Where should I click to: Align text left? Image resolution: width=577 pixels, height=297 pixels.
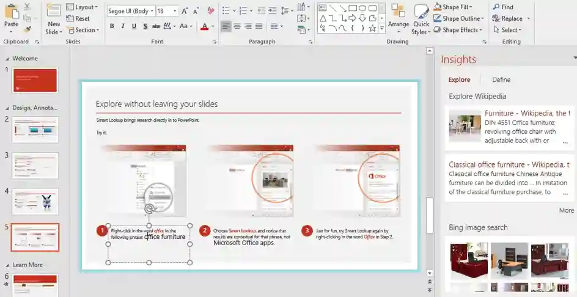click(226, 26)
